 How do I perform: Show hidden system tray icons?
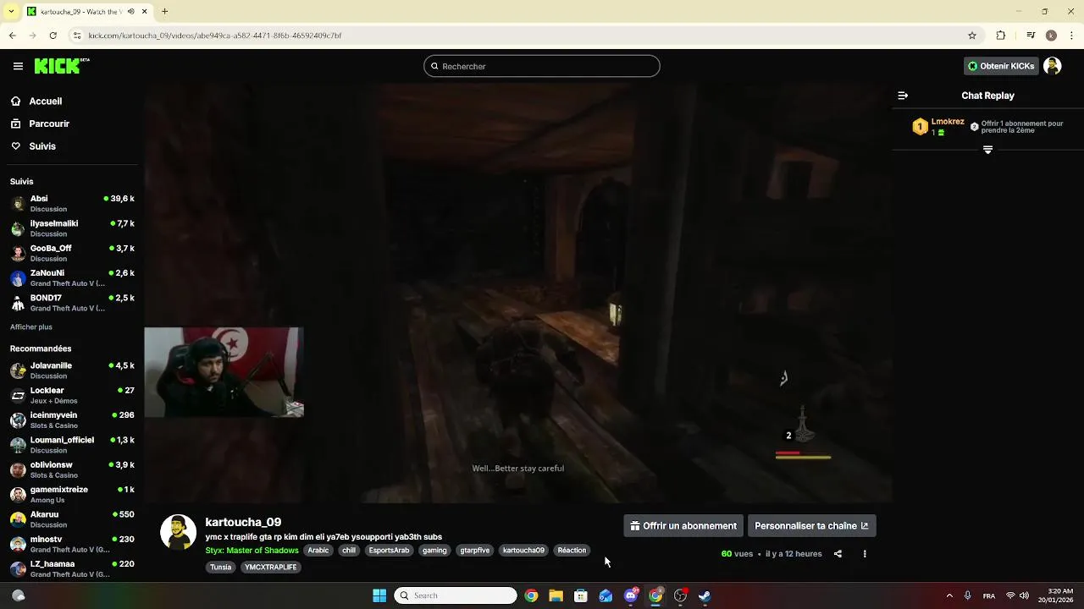[949, 595]
